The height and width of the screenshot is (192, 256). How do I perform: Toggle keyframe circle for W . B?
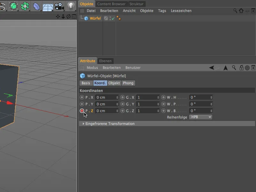point(164,111)
